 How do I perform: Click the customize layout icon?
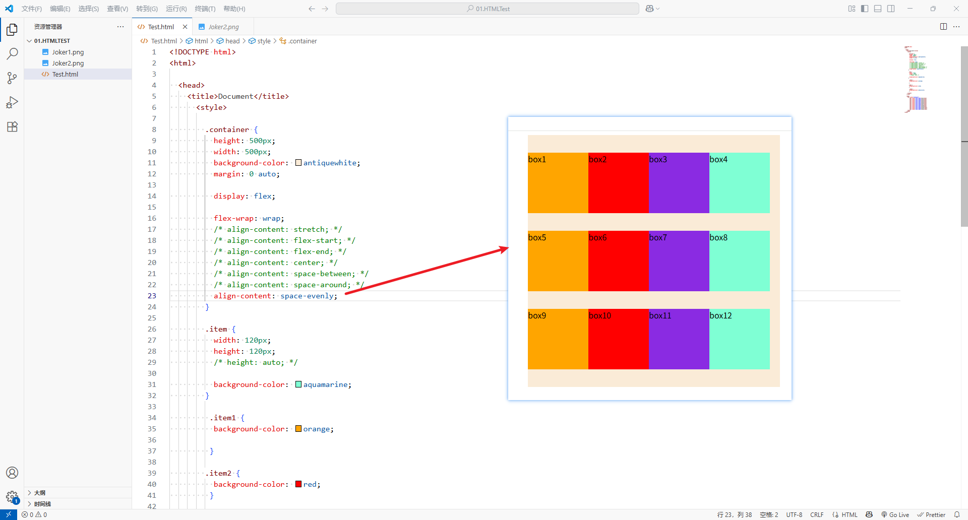tap(852, 9)
